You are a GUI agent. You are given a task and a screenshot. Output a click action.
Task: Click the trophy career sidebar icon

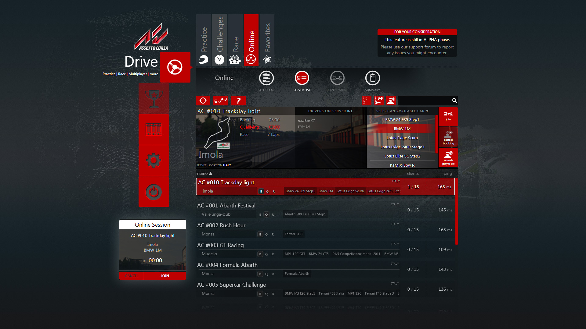154,99
